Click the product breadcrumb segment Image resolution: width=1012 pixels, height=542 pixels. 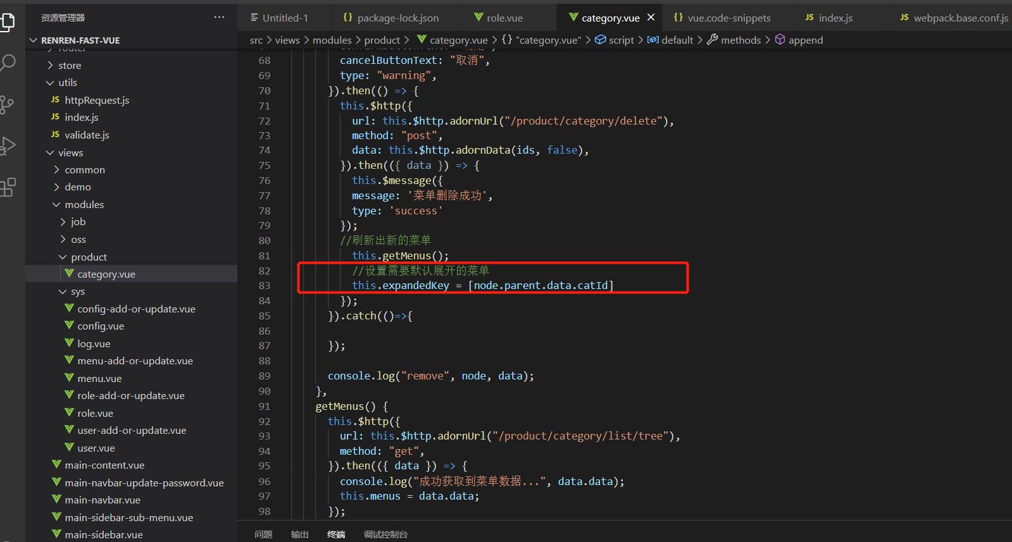point(382,40)
